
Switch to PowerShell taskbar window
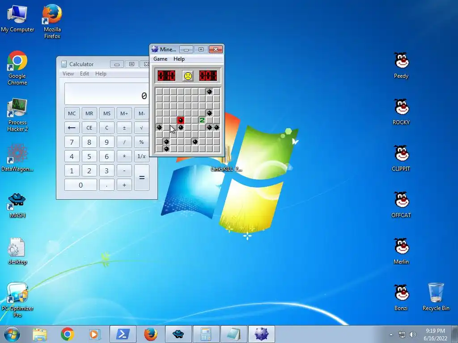point(123,334)
